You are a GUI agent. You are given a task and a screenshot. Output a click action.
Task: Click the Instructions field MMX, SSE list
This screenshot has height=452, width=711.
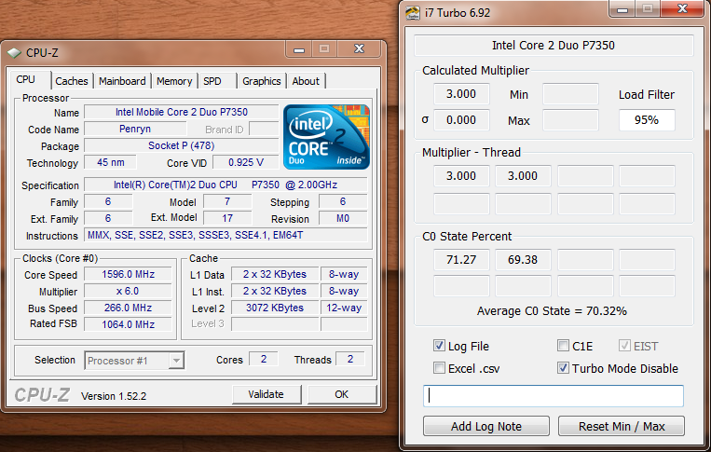point(226,235)
